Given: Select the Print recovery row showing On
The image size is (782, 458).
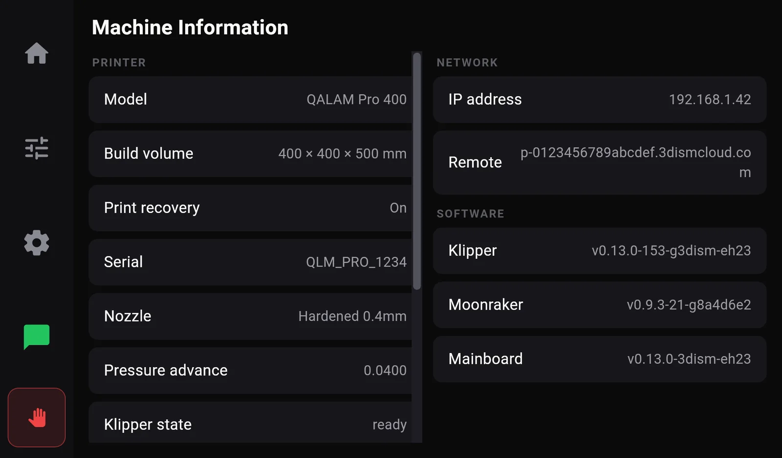Looking at the screenshot, I should point(250,208).
